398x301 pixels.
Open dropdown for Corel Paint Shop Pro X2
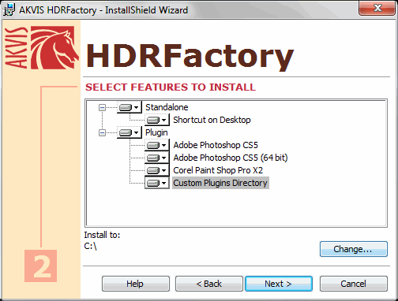click(x=157, y=170)
